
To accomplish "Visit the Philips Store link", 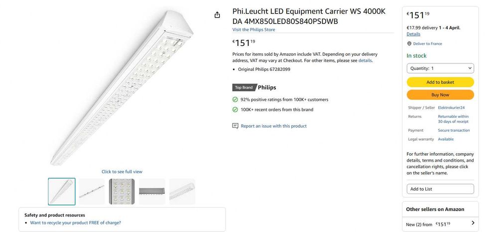I will [254, 29].
